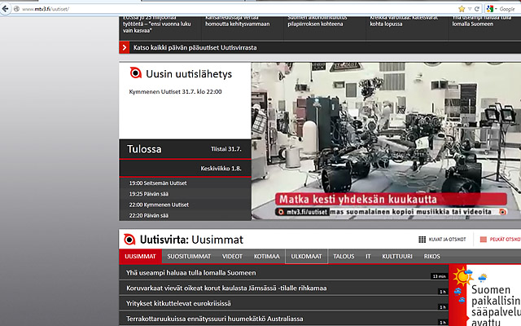Click the 13 min timestamp badge
The width and height of the screenshot is (521, 326).
pyautogui.click(x=439, y=276)
